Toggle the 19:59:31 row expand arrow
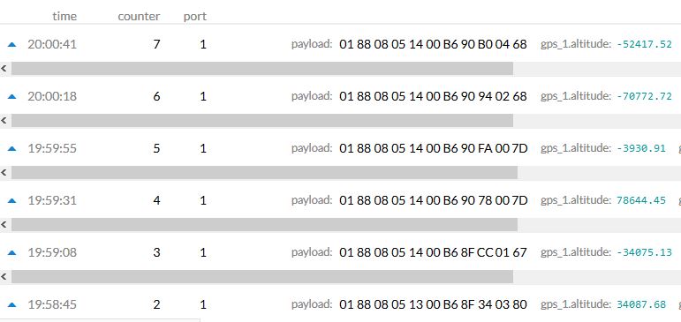This screenshot has height=322, width=681. point(12,200)
